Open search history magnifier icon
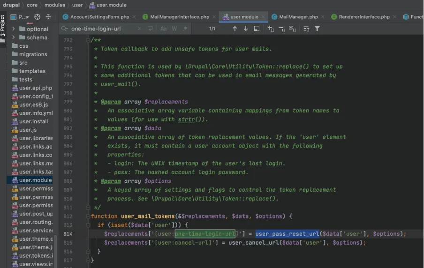The image size is (424, 268). [64, 29]
